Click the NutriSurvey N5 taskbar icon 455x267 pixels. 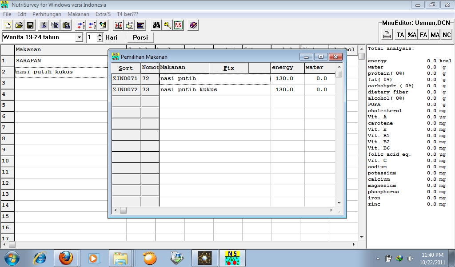click(232, 257)
